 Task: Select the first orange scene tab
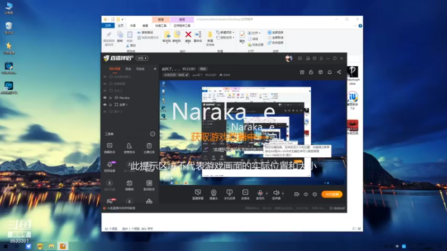point(115,69)
